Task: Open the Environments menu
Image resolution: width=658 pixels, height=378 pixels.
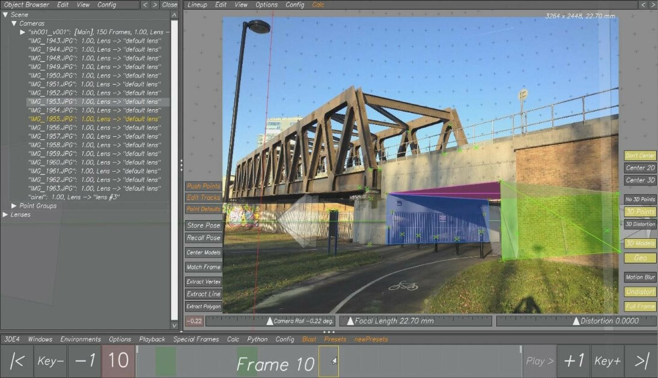Action: (x=81, y=339)
